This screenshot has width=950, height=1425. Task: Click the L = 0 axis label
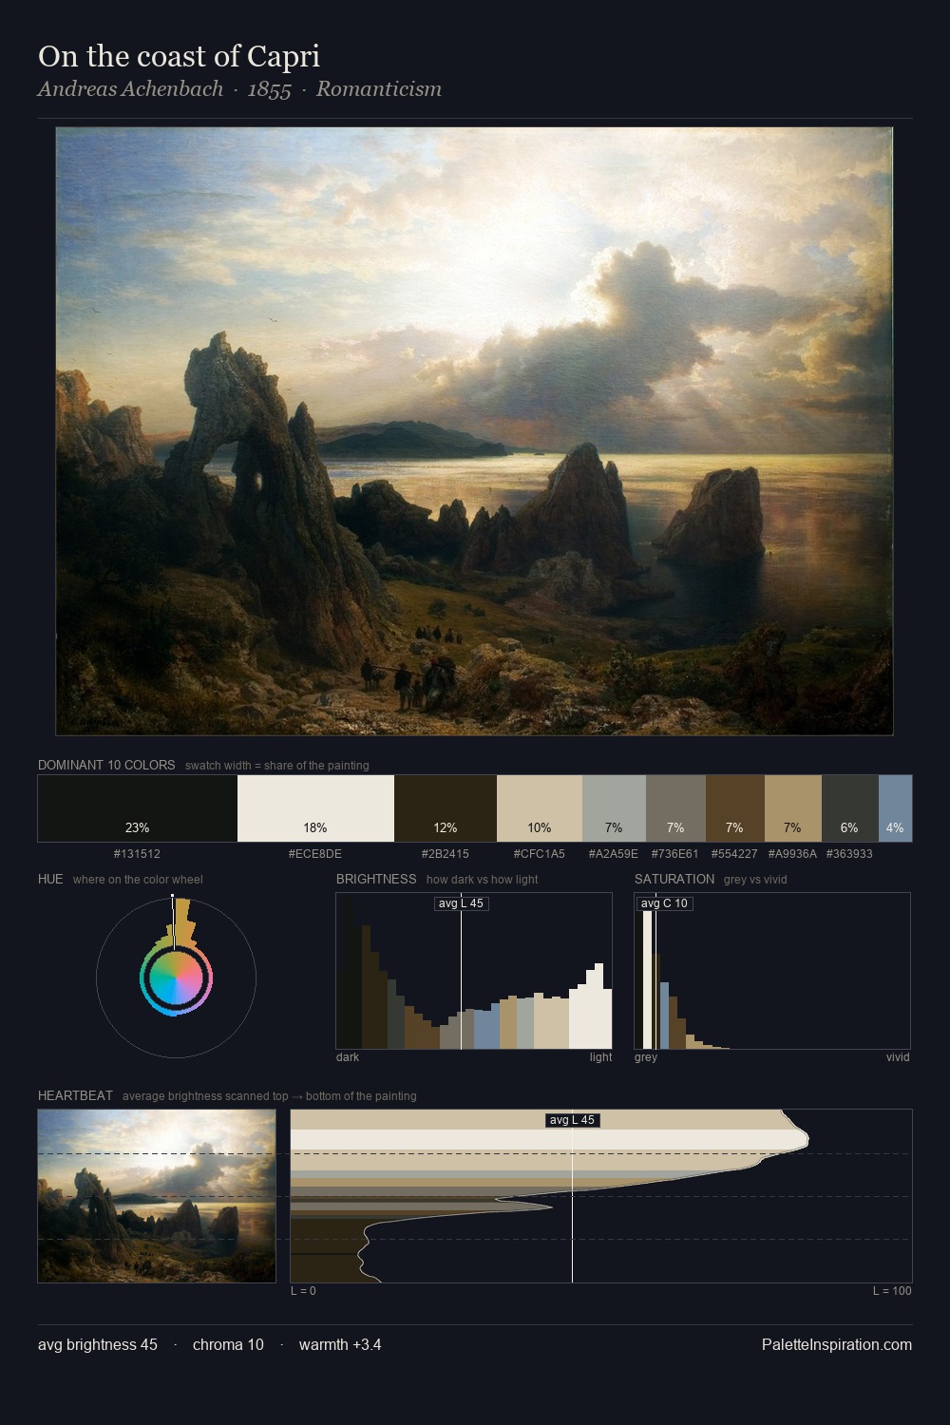coord(303,1291)
